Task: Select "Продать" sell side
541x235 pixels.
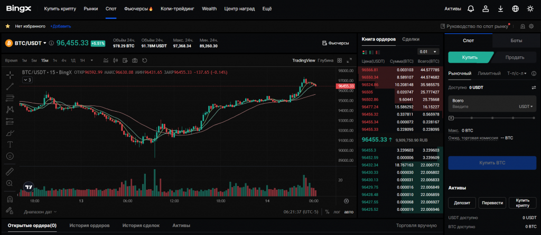Action: [x=515, y=57]
